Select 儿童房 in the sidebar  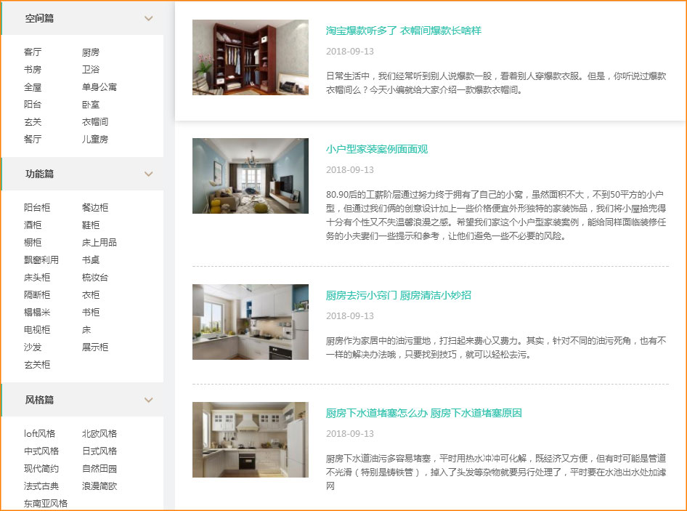tap(95, 140)
